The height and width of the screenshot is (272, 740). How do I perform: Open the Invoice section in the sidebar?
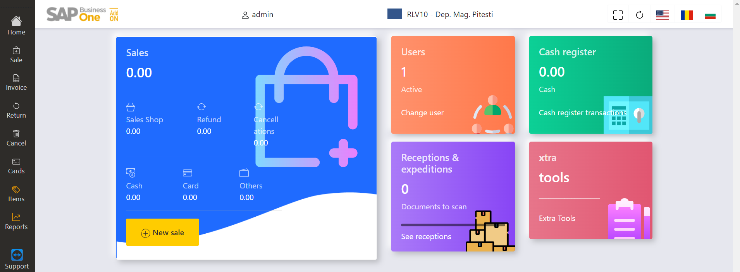point(16,83)
